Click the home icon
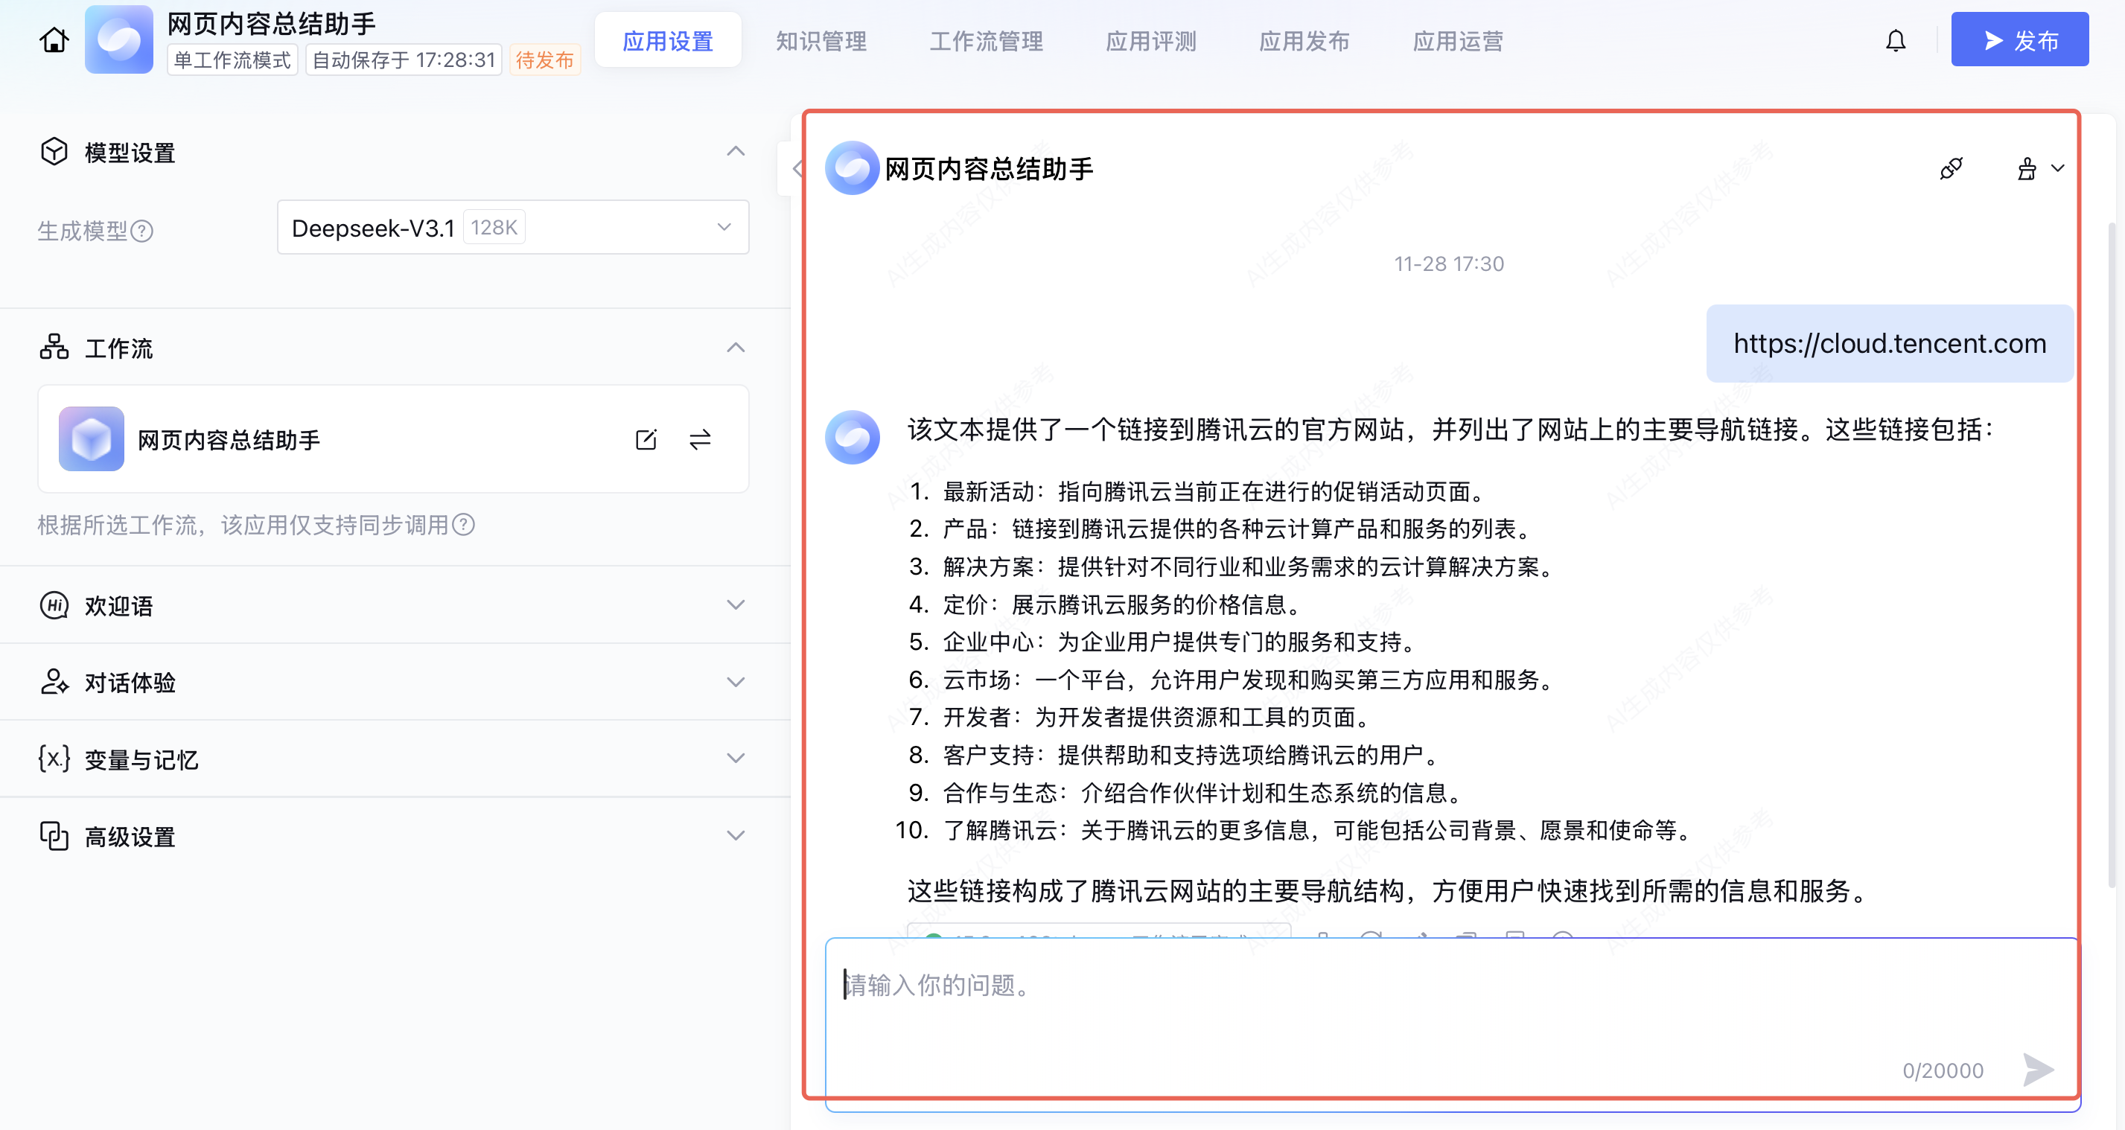 tap(54, 40)
